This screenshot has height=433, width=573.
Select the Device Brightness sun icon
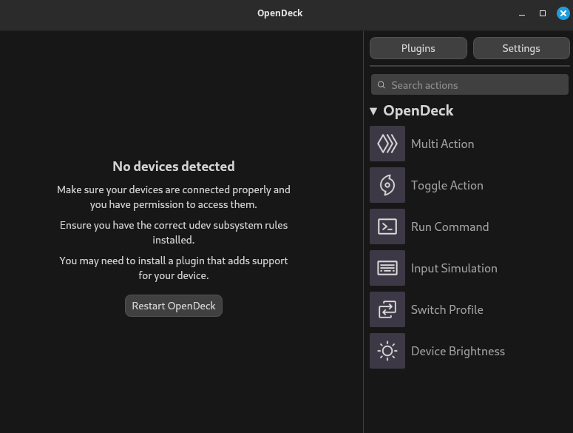[x=387, y=351]
